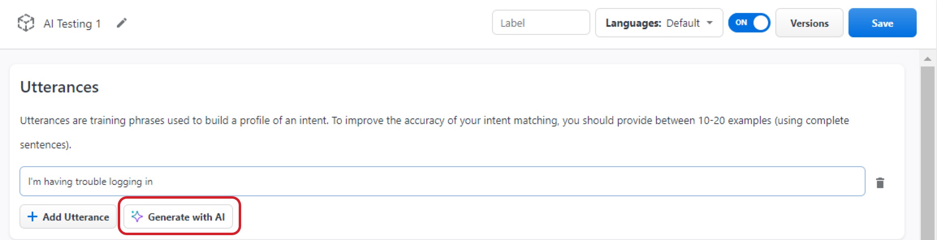The width and height of the screenshot is (937, 240).
Task: Delete the utterance using the trash icon
Action: coord(880,183)
